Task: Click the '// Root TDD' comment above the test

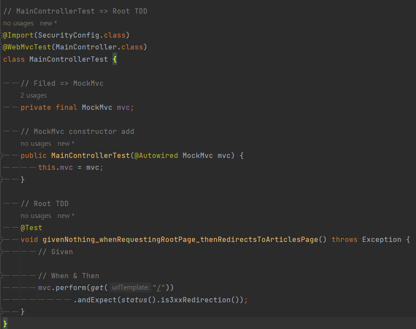Action: coord(45,203)
